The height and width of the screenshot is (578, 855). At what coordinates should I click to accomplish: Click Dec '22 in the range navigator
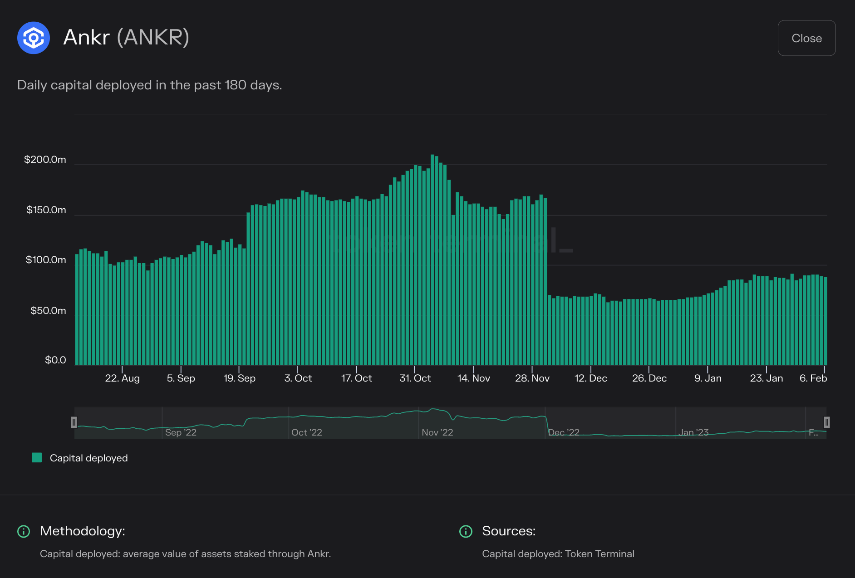(x=564, y=432)
